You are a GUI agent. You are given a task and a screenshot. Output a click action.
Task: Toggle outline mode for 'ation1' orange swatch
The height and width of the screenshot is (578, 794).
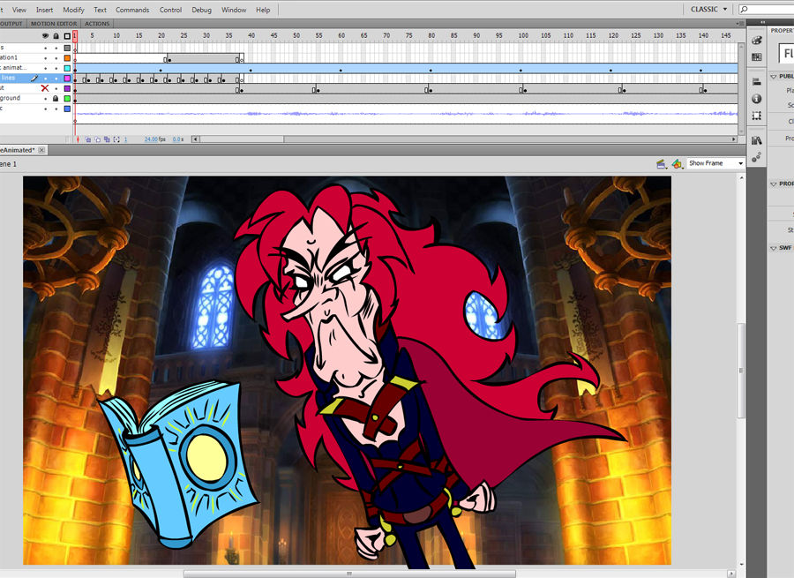pos(67,57)
